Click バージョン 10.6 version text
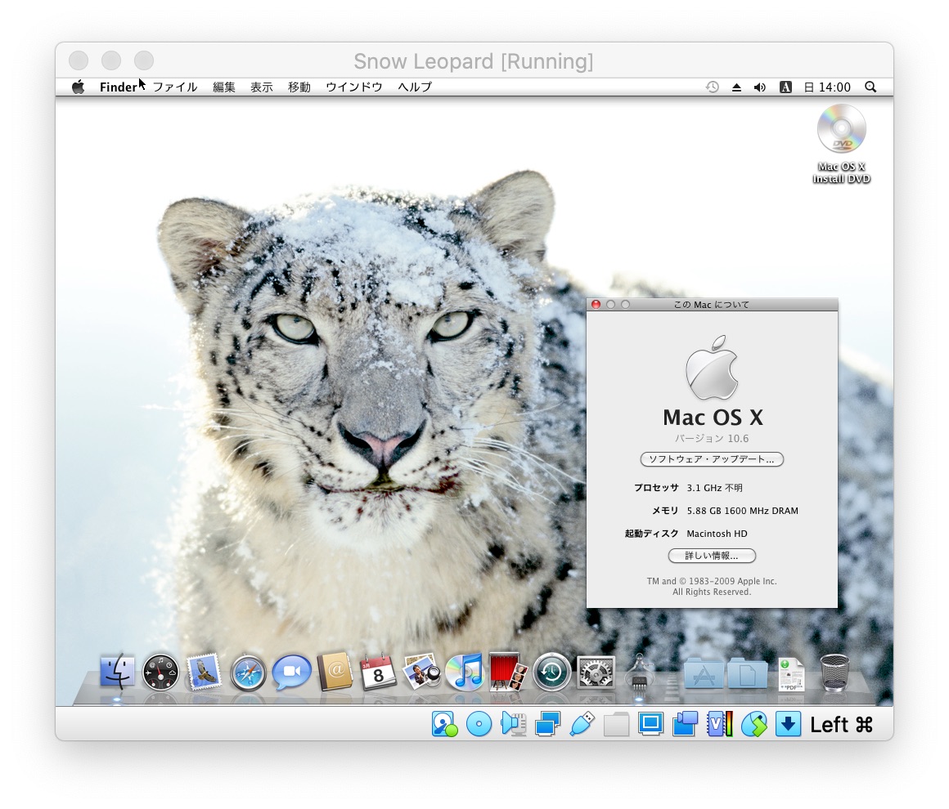 click(x=712, y=438)
